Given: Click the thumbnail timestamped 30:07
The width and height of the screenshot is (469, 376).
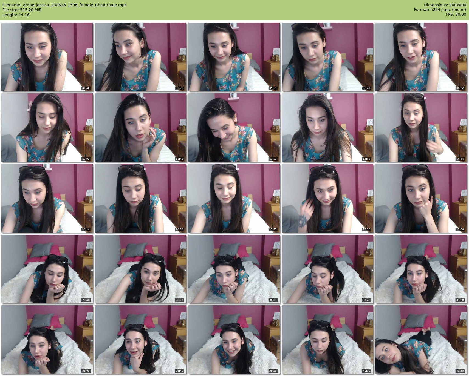Looking at the screenshot, I should pyautogui.click(x=234, y=269).
